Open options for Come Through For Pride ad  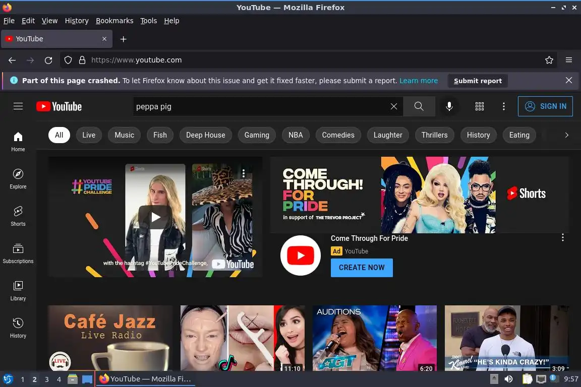[x=562, y=237]
